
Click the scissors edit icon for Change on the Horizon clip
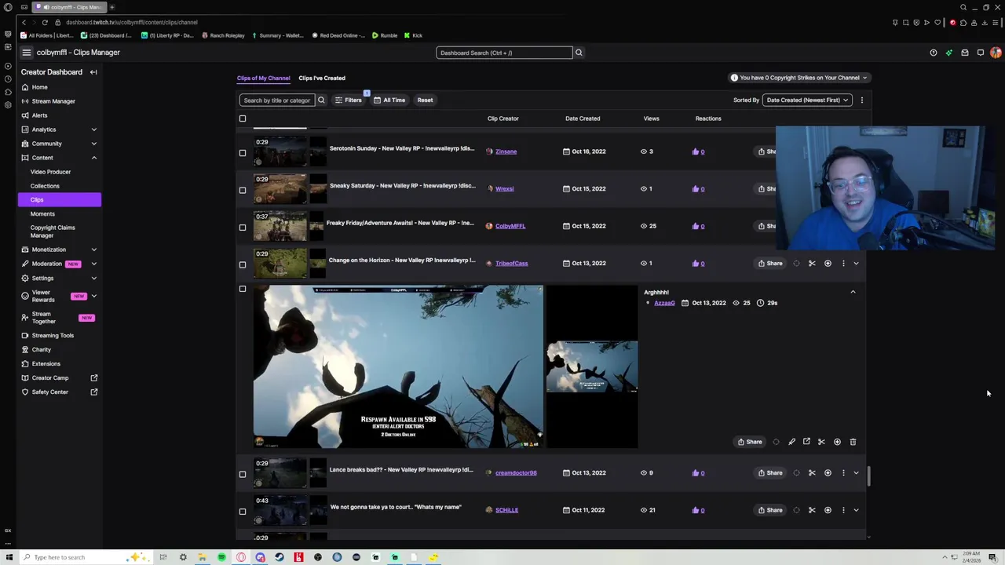click(x=812, y=264)
